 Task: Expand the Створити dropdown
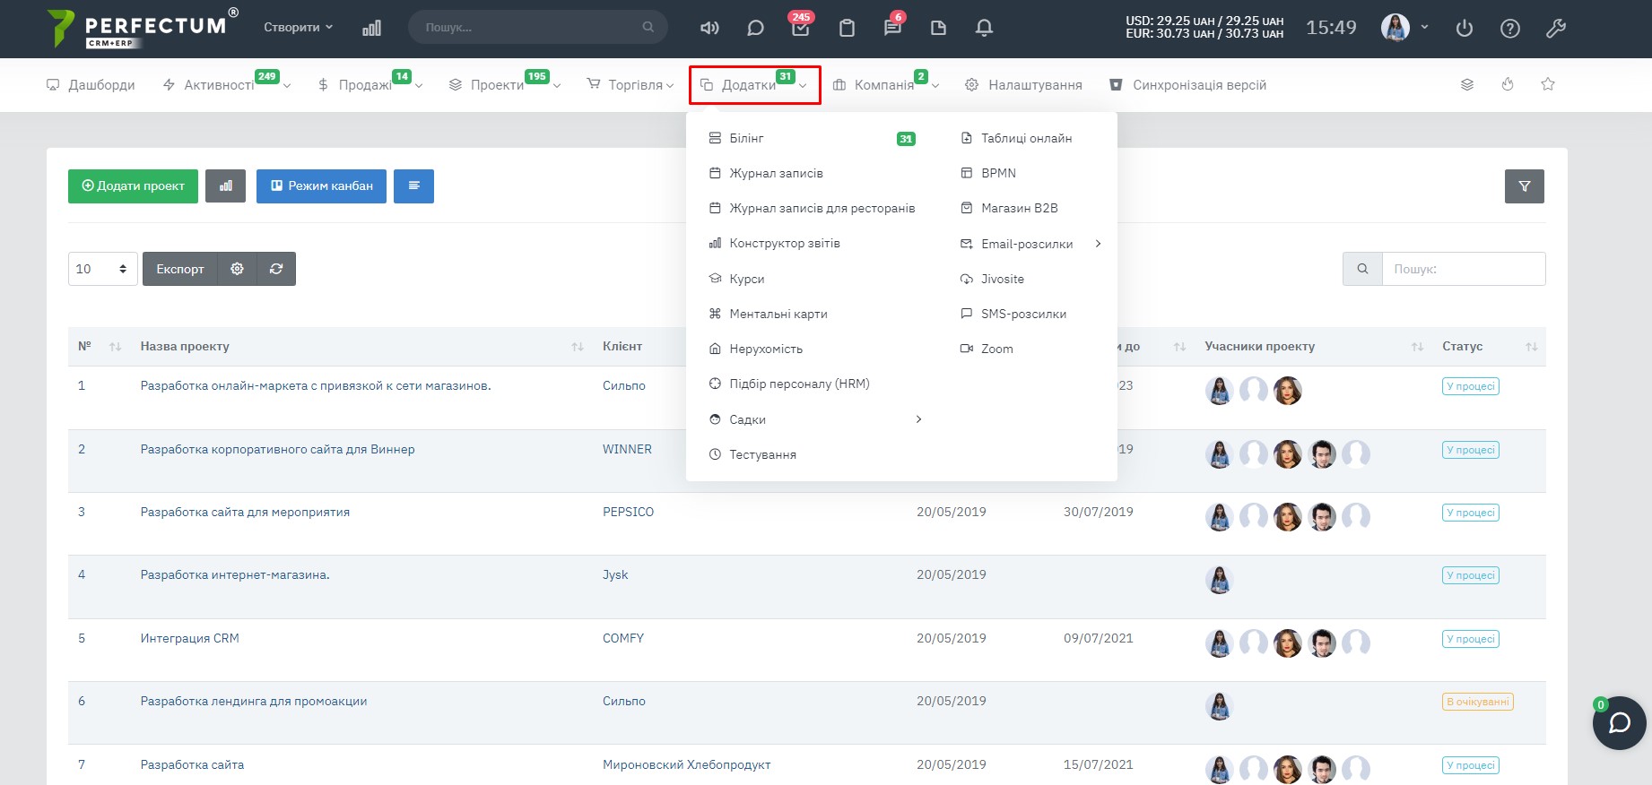(298, 28)
